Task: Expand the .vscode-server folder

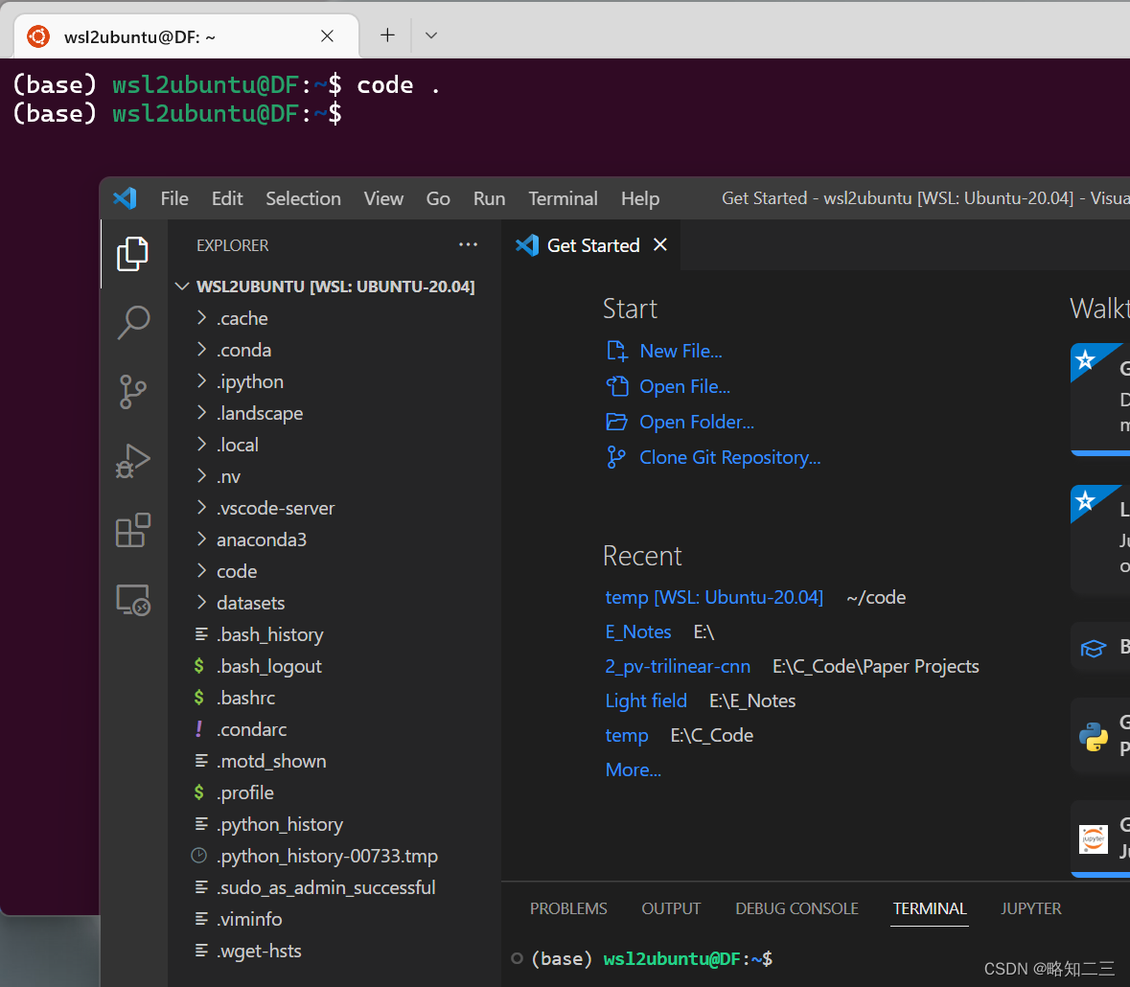Action: point(202,508)
